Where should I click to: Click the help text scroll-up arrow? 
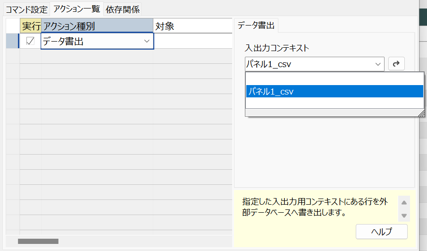click(x=404, y=202)
